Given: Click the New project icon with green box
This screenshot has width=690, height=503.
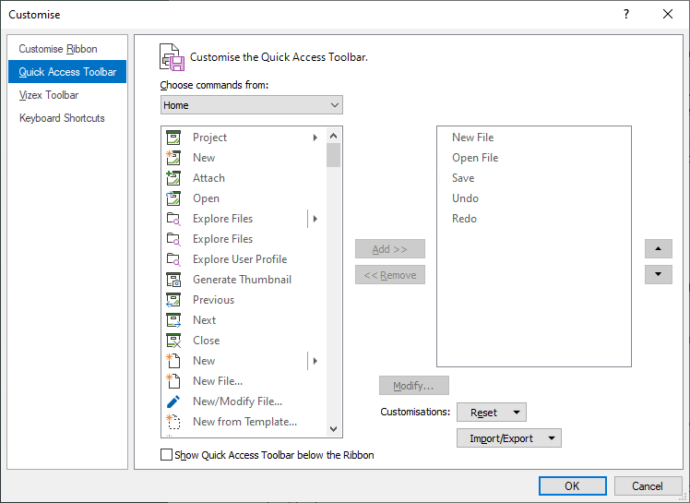Looking at the screenshot, I should pos(173,158).
